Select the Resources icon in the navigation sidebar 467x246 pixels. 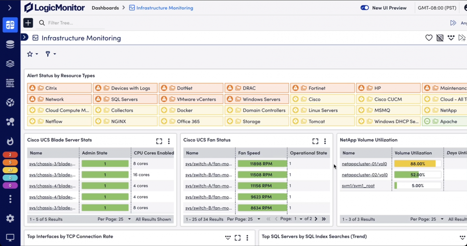[x=10, y=44]
